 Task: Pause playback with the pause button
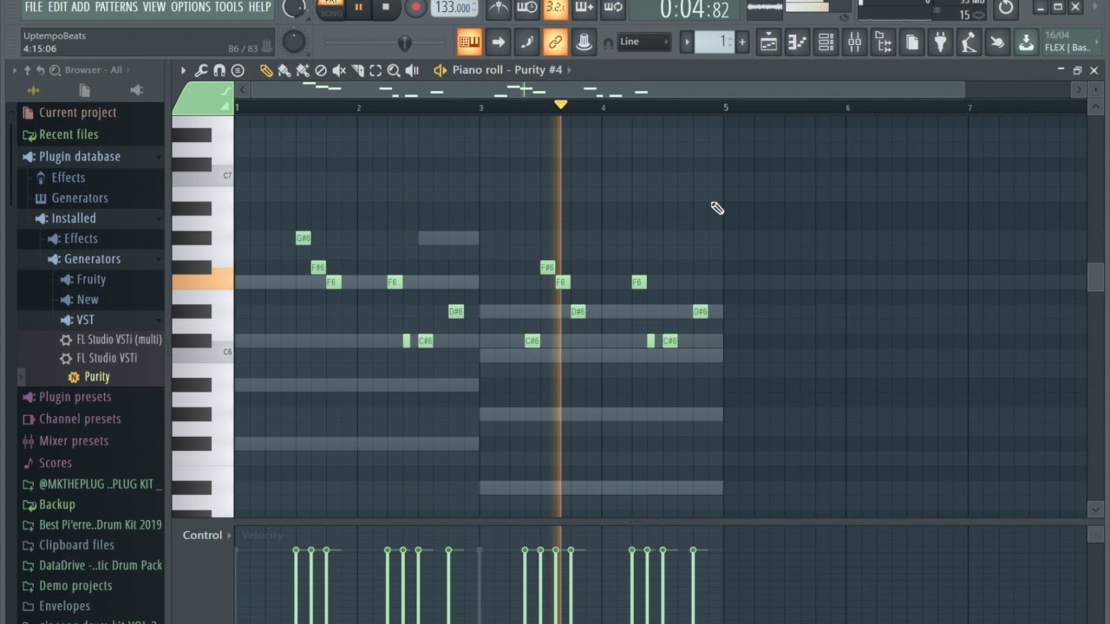click(358, 8)
